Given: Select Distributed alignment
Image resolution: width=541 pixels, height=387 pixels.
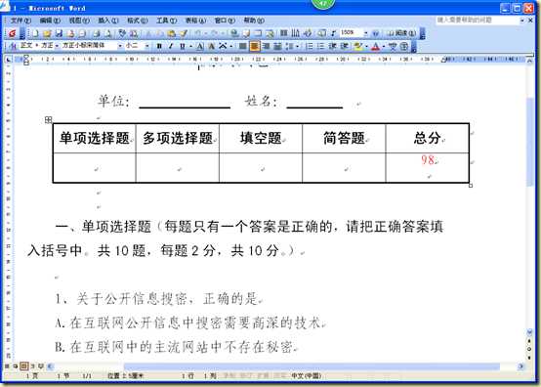Looking at the screenshot, I should pos(277,46).
